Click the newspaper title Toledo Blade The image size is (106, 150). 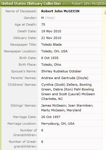point(51,45)
